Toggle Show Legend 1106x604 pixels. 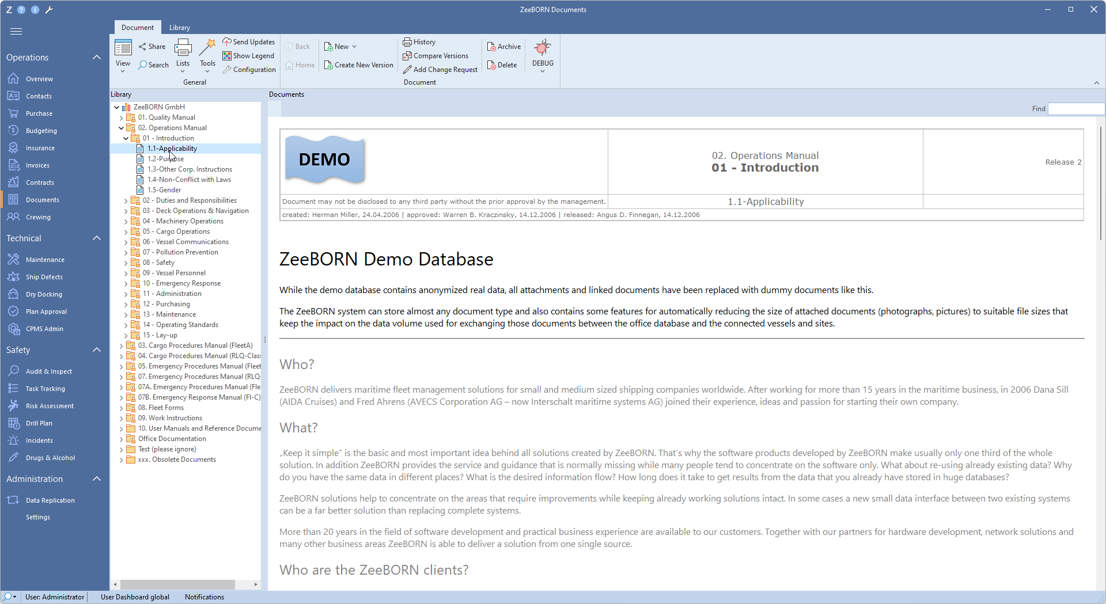(248, 56)
